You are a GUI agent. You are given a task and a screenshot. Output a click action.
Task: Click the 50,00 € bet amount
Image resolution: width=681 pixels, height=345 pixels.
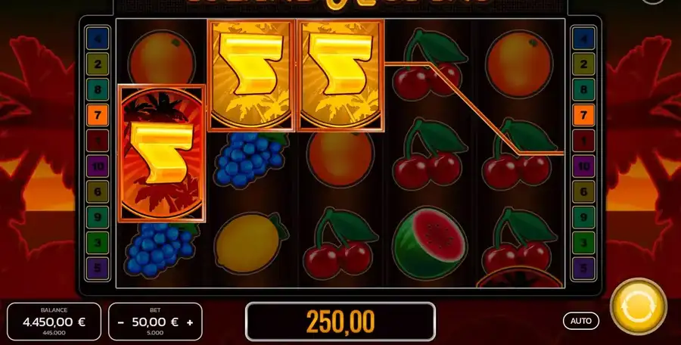(155, 322)
